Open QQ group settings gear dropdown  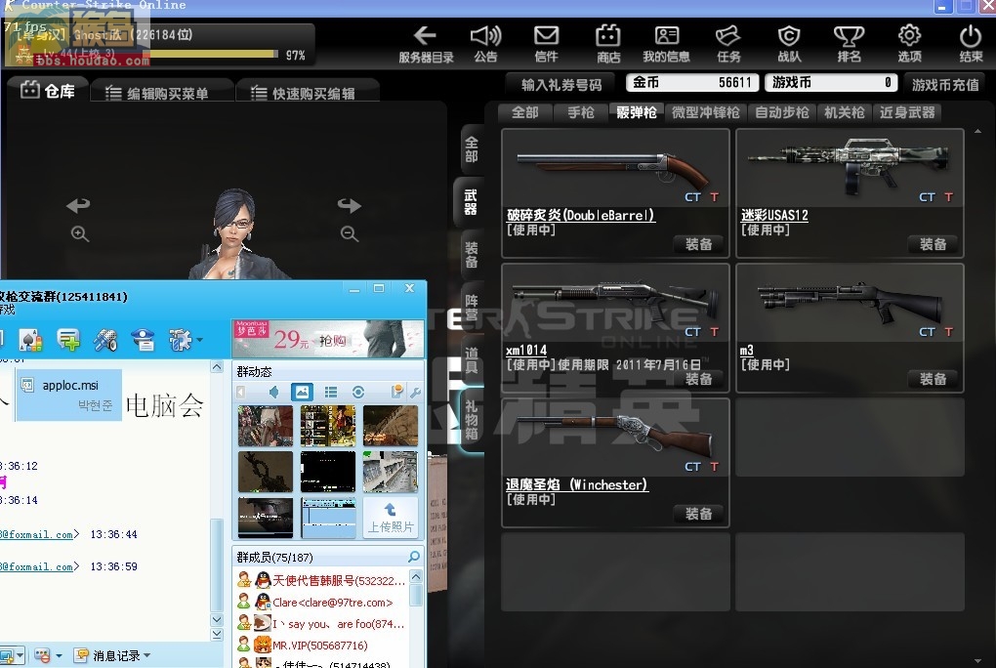tap(185, 340)
